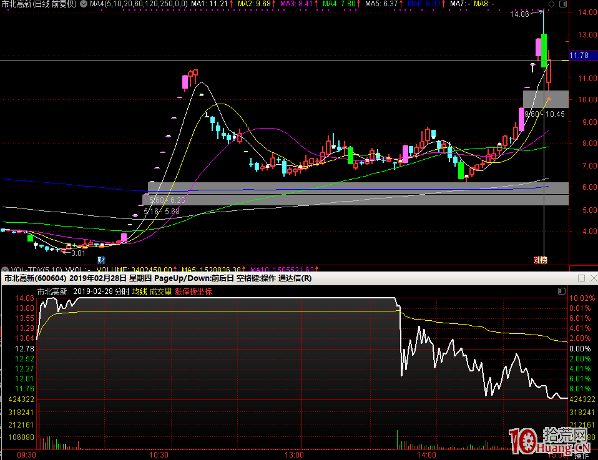598x460 pixels.
Task: Click the 13:00 time label
Action: click(x=295, y=454)
